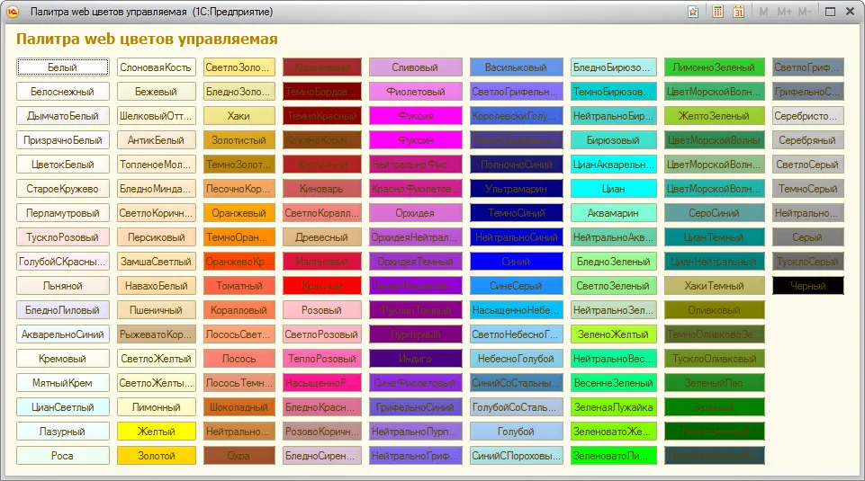Image resolution: width=865 pixels, height=481 pixels.
Task: Maximize the palette window
Action: point(830,12)
